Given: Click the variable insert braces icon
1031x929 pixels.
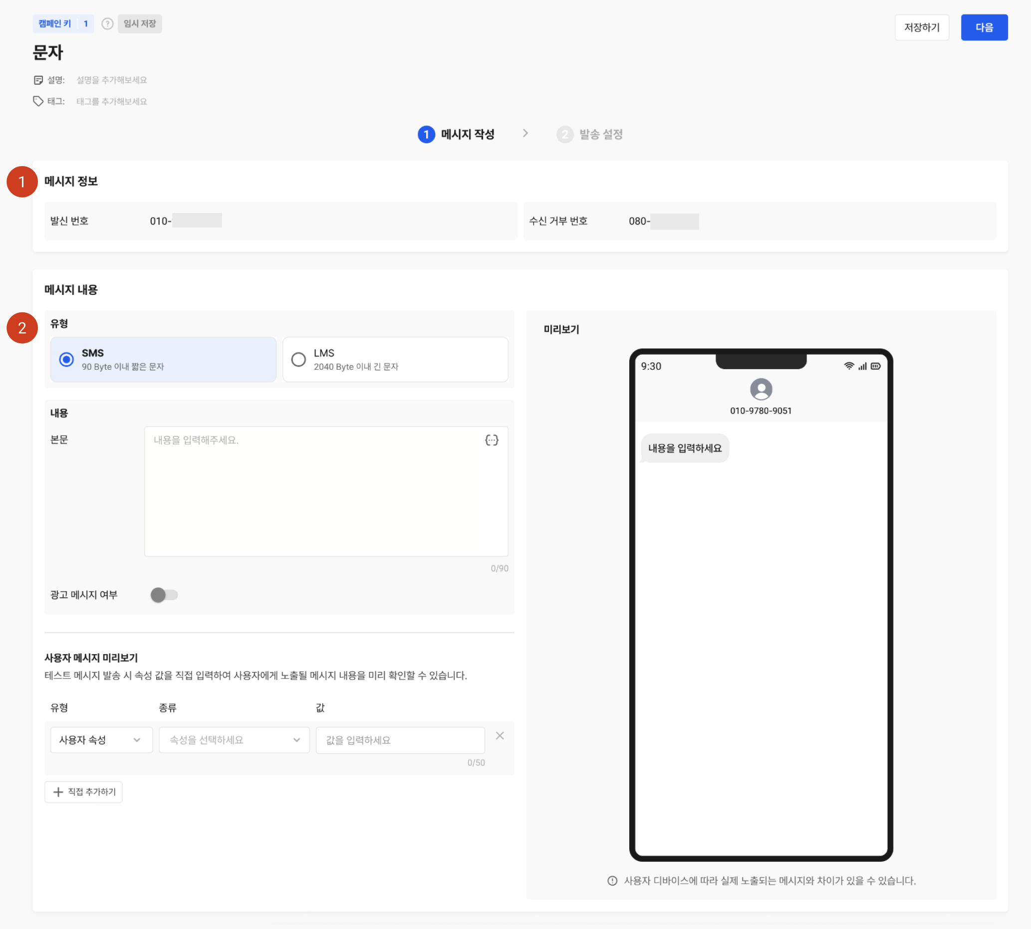Looking at the screenshot, I should [x=491, y=440].
